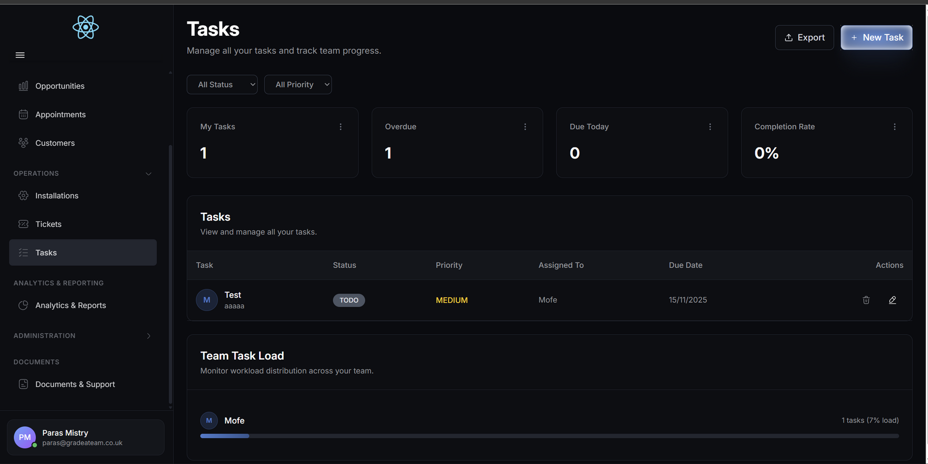The width and height of the screenshot is (928, 464).
Task: Open the Completion Rate card options menu
Action: click(895, 126)
